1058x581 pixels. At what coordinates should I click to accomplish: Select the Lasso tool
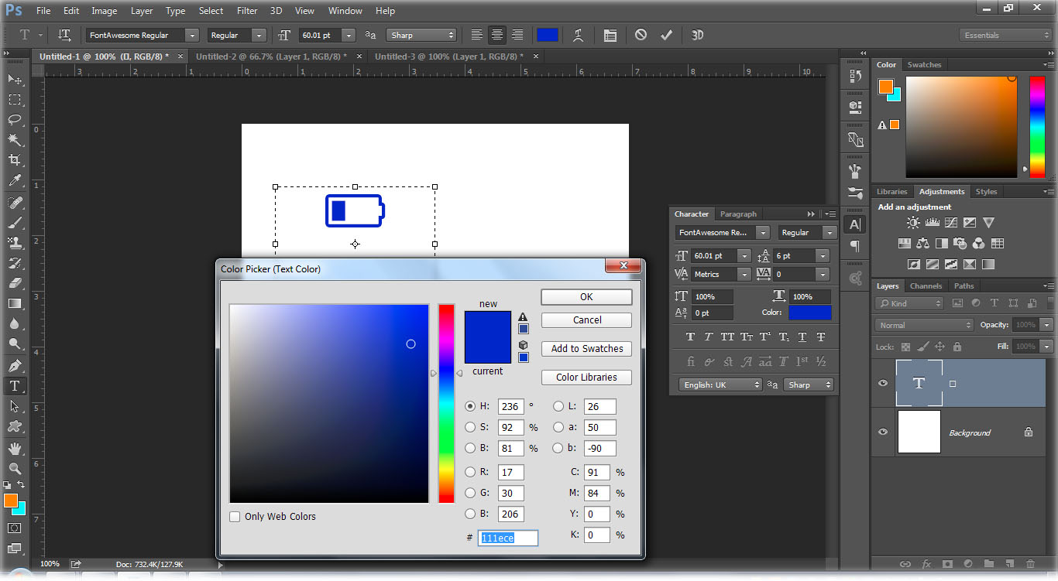tap(15, 120)
